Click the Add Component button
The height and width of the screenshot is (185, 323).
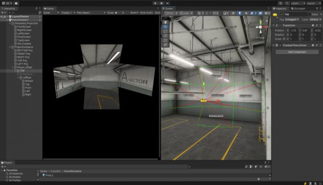coord(297,52)
